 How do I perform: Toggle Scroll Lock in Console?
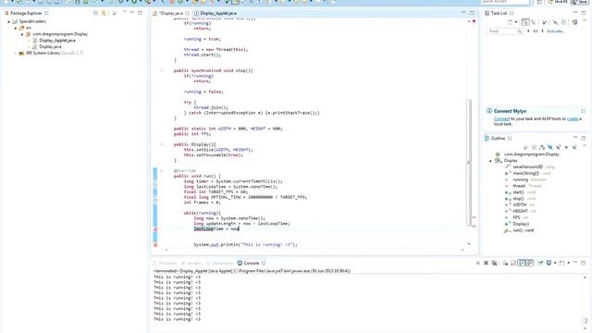tap(513, 263)
